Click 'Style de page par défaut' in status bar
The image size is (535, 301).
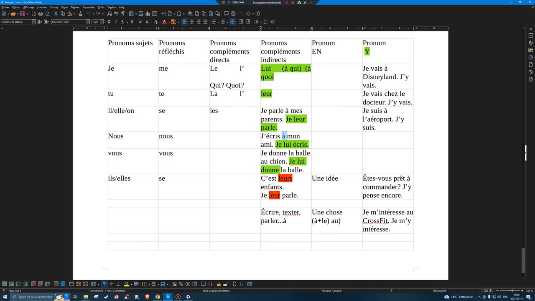click(216, 291)
